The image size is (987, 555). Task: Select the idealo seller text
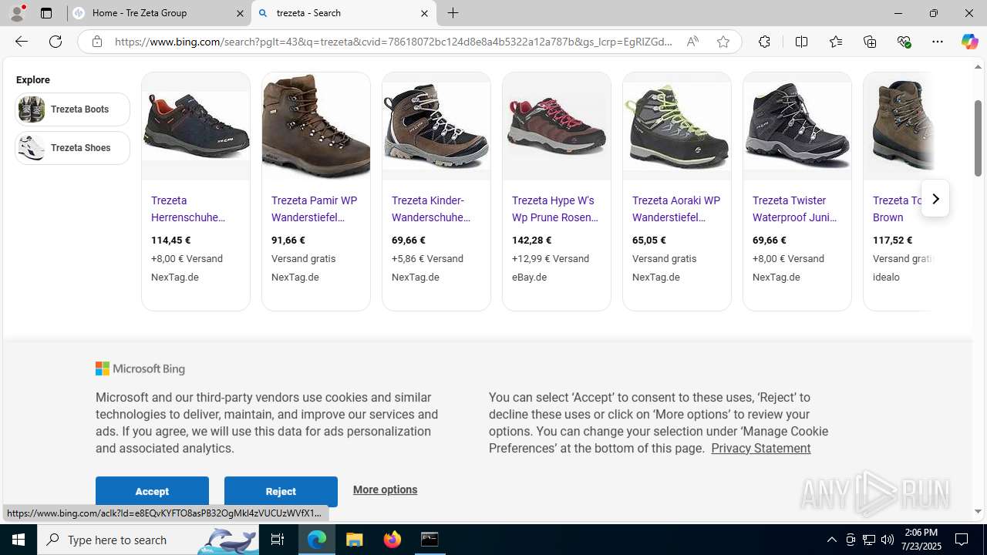pos(886,277)
